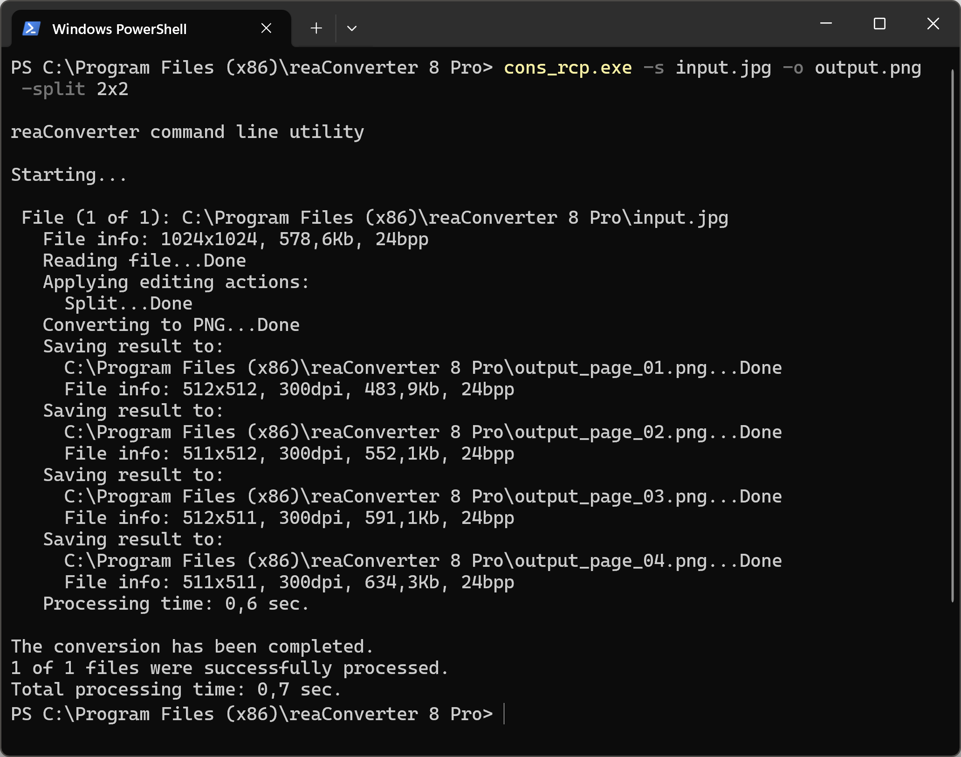Close the terminal window
The image size is (961, 757).
tap(933, 23)
